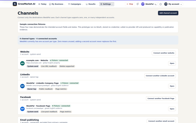196x123 pixels.
Task: Click Add channel account button
Action: pyautogui.click(x=168, y=13)
